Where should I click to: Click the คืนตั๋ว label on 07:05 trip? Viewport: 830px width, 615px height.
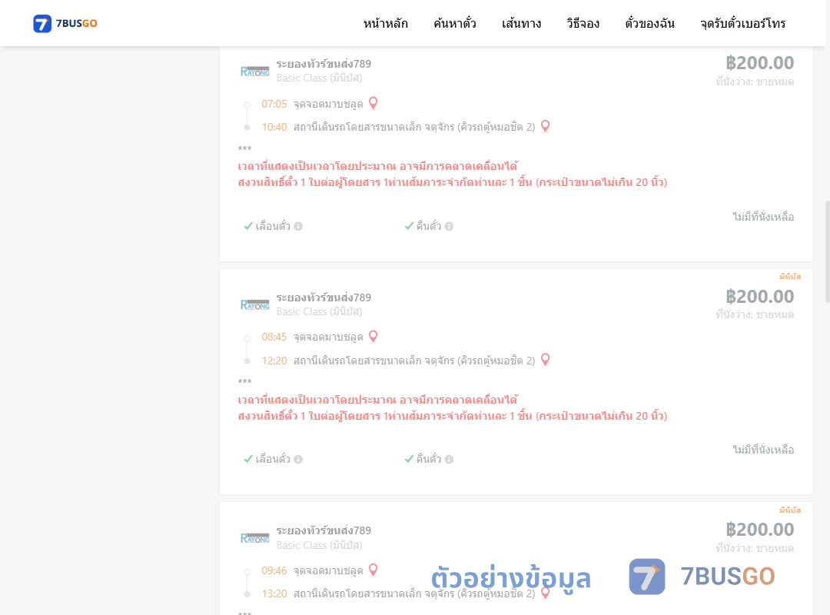429,226
